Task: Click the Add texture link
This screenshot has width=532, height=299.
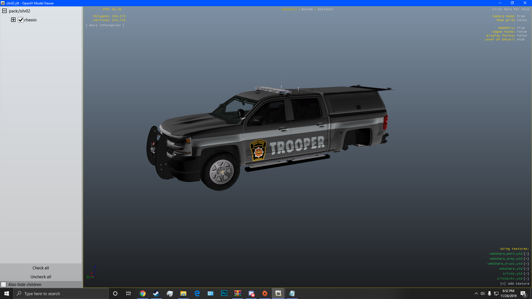Action: click(515, 283)
